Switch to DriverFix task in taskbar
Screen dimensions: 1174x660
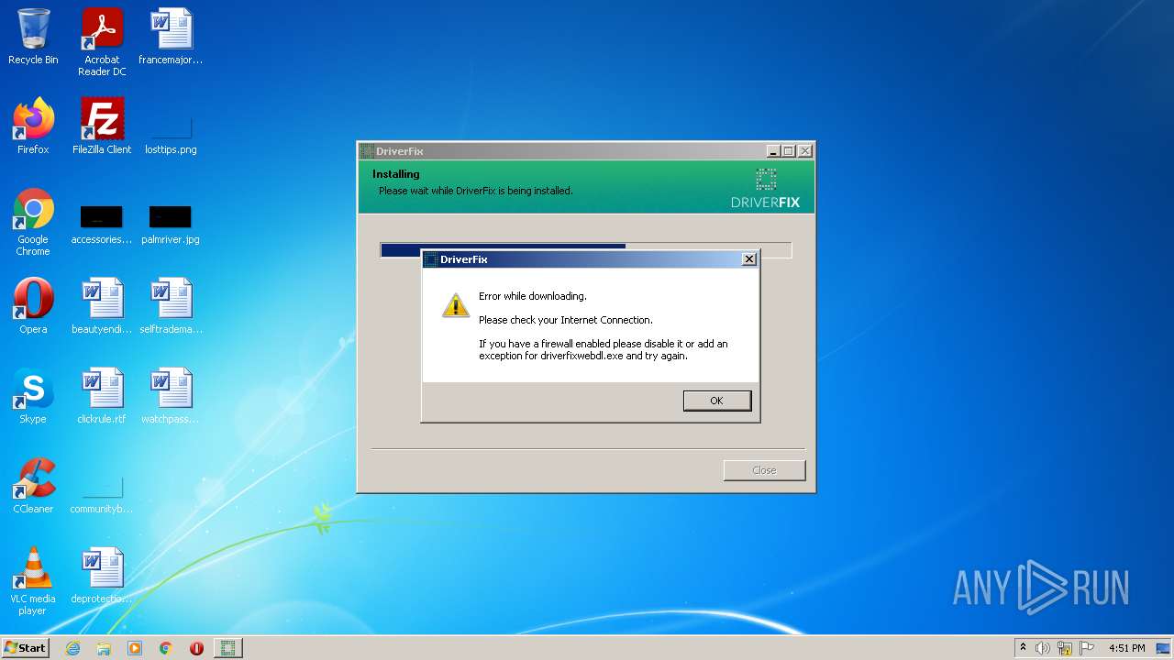point(228,648)
